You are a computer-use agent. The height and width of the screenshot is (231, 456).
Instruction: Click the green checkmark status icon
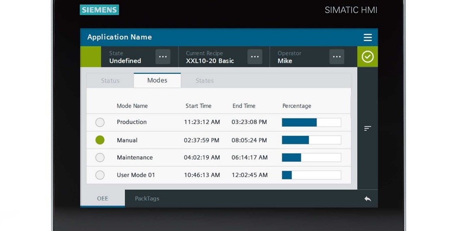coord(367,57)
